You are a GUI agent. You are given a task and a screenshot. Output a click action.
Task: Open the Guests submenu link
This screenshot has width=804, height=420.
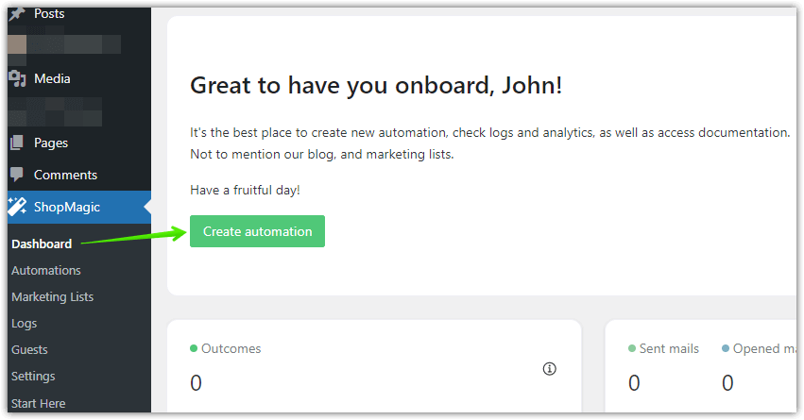(29, 350)
